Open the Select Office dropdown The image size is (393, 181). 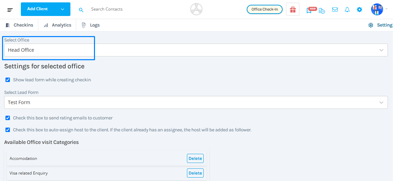(x=196, y=50)
